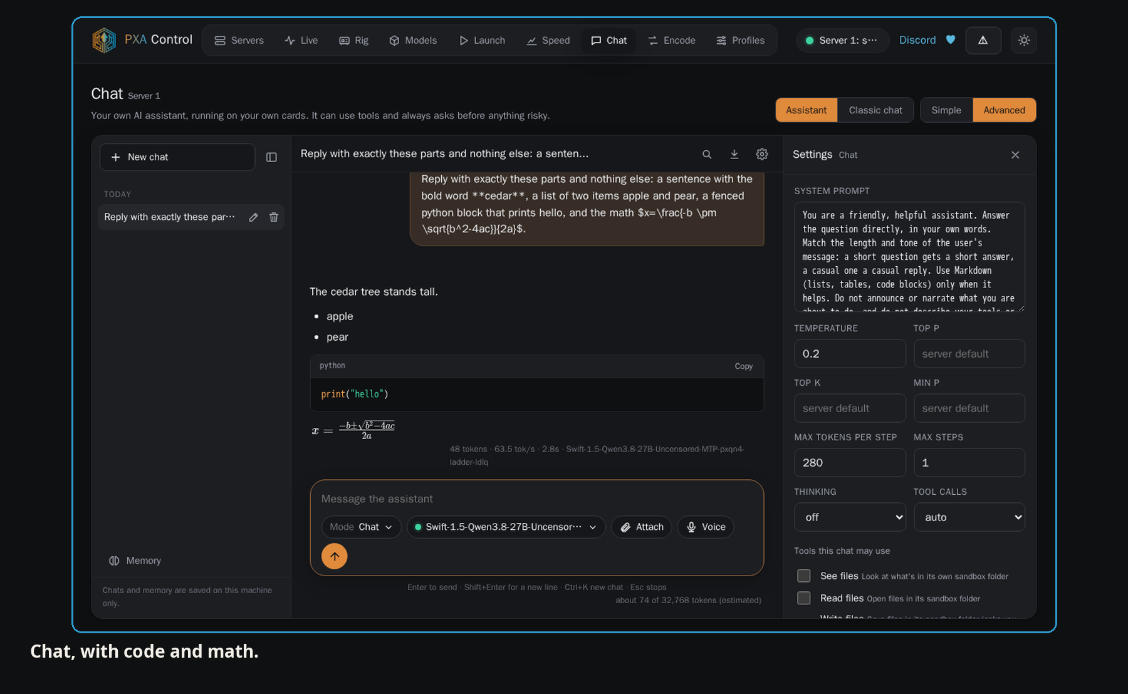Open the alert triangle button in header
This screenshot has height=694, width=1128.
coord(983,40)
